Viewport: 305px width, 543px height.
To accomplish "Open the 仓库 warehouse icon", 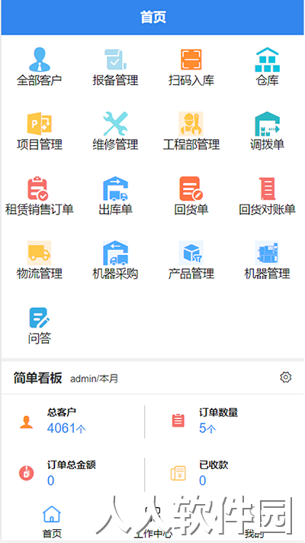I will tap(268, 60).
